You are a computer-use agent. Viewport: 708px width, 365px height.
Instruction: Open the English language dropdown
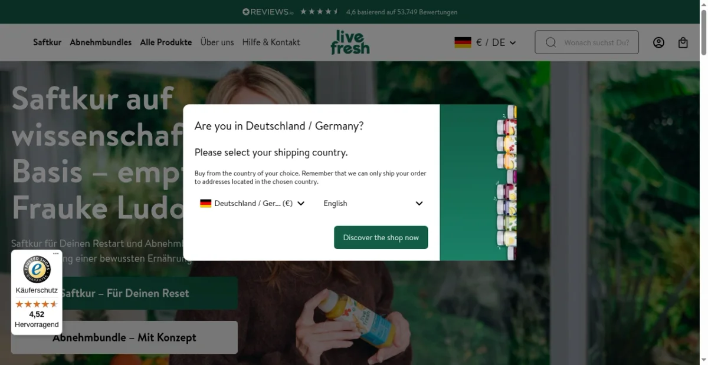pos(373,203)
